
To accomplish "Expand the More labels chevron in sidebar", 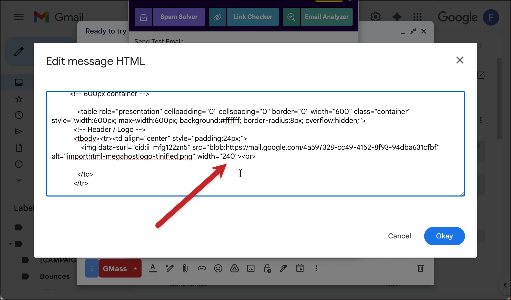I will click(19, 180).
